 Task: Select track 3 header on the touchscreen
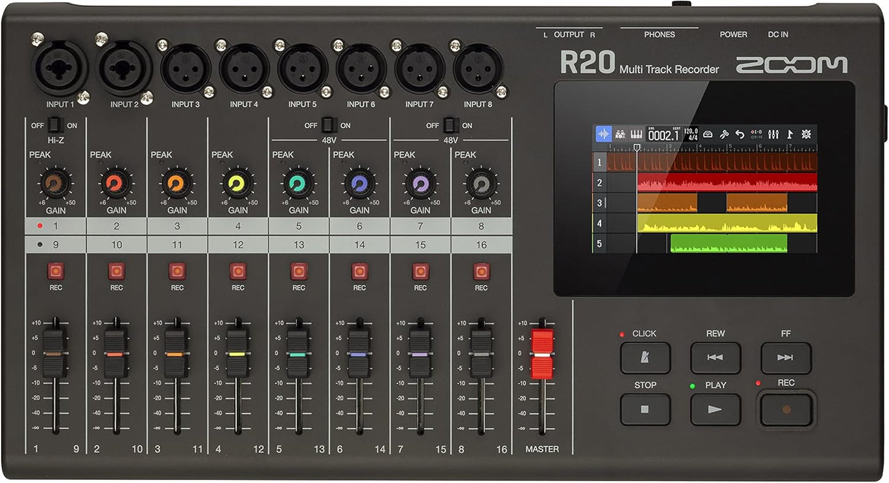pos(599,203)
